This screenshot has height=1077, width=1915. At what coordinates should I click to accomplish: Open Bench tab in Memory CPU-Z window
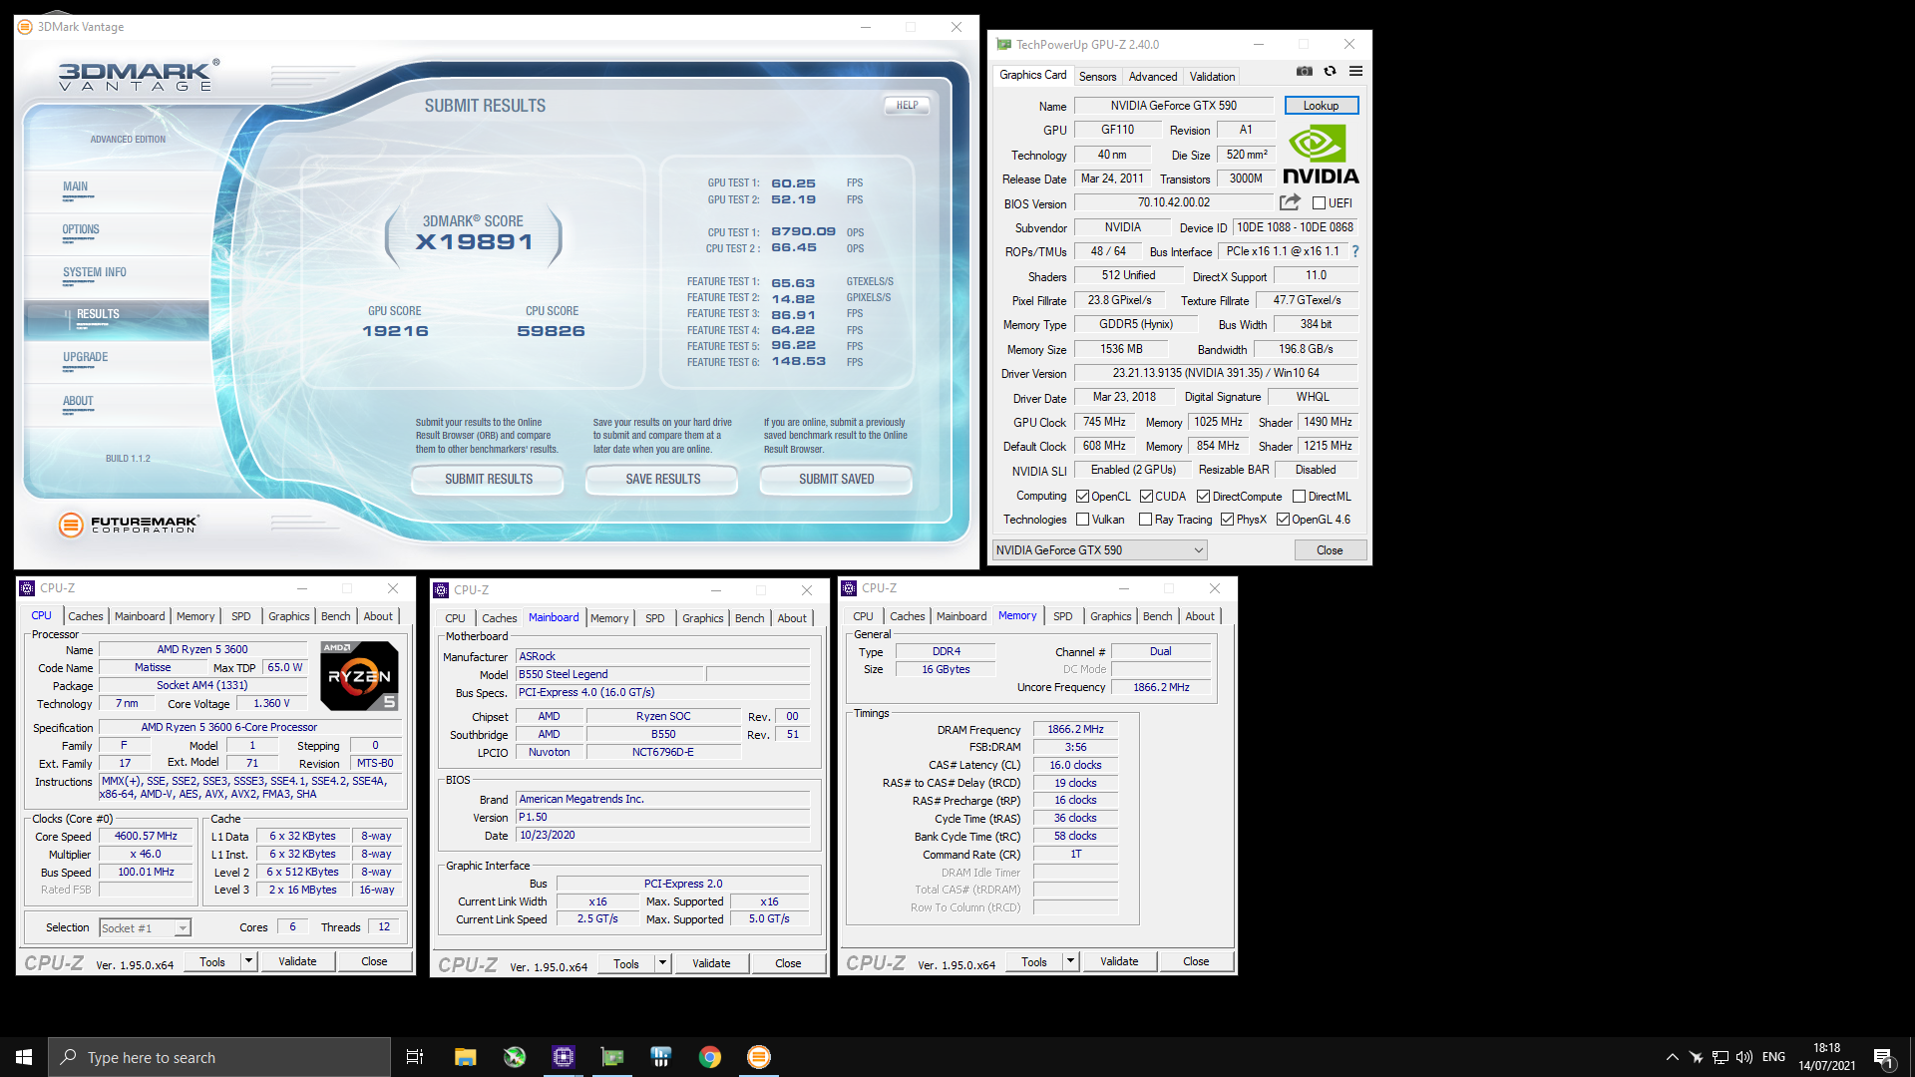click(1157, 616)
